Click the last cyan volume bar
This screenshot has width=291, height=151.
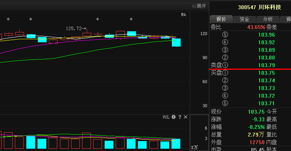click(x=176, y=144)
